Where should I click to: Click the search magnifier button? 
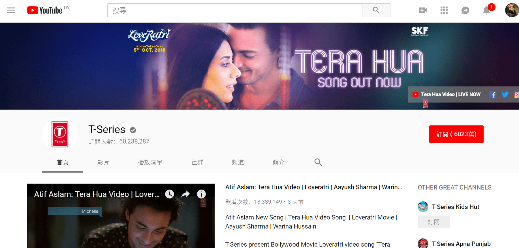(x=376, y=10)
